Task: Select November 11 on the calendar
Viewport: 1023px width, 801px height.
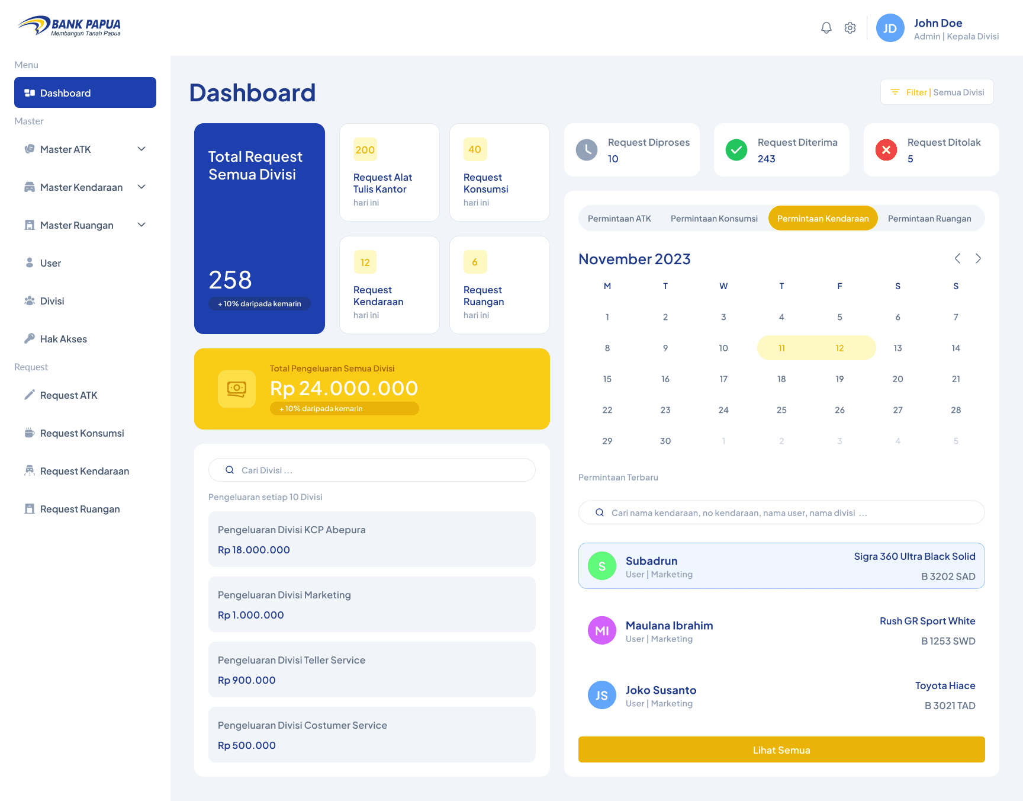Action: point(781,348)
